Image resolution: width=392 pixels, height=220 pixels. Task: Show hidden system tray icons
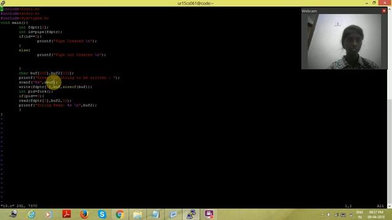(x=322, y=215)
